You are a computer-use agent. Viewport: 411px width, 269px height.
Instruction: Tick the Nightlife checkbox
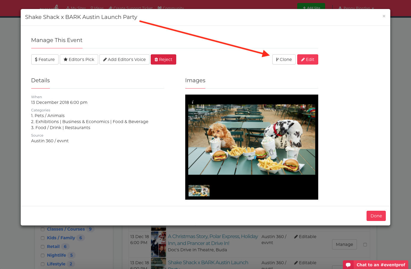tap(43, 255)
